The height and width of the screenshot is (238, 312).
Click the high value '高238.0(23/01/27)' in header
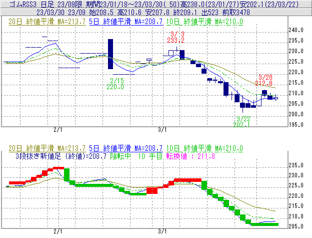209,4
